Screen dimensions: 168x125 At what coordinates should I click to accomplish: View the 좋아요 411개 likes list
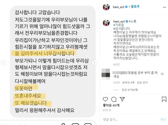(111, 105)
